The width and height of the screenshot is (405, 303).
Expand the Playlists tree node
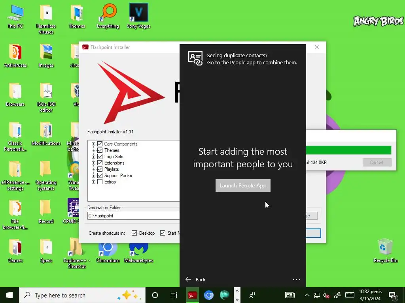[93, 169]
